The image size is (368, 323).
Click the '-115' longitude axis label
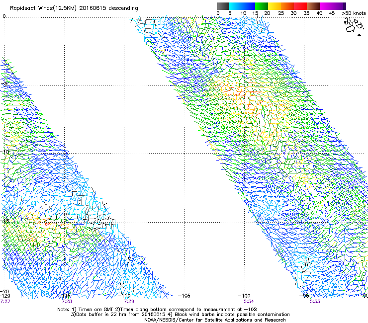point(65,296)
